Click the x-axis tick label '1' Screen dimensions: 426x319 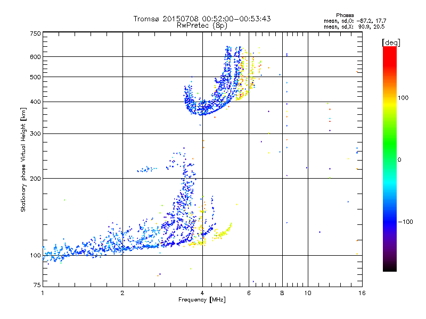[43, 293]
